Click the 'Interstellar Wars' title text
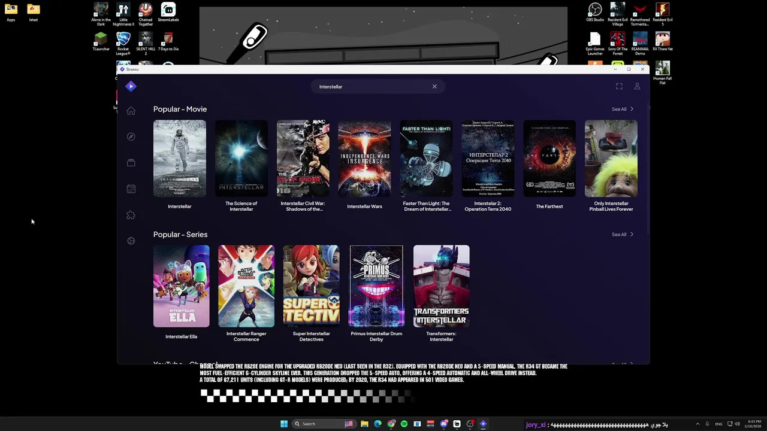This screenshot has width=767, height=431. (364, 207)
